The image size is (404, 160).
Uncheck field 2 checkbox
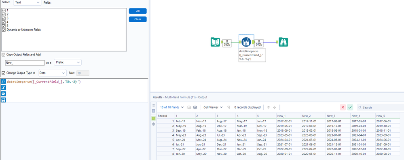(x=4, y=14)
